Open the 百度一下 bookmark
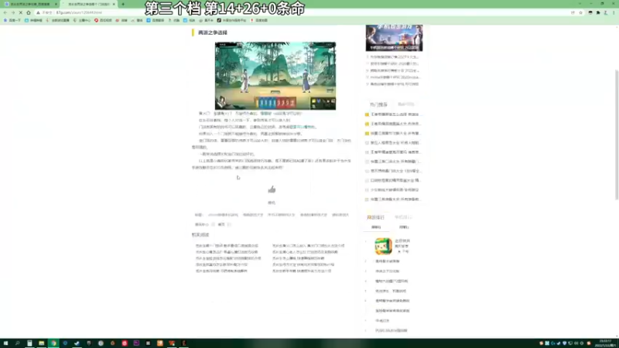The image size is (619, 348). point(12,20)
